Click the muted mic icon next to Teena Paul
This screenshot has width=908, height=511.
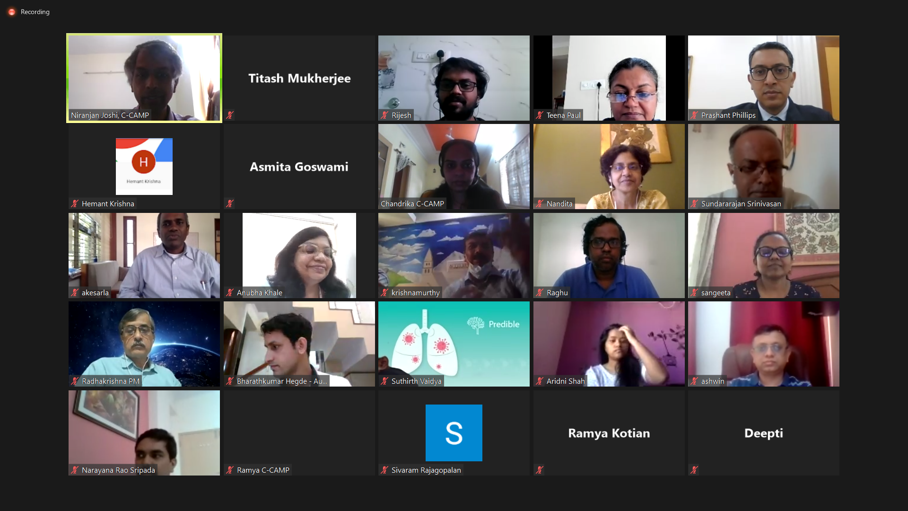[x=540, y=115]
